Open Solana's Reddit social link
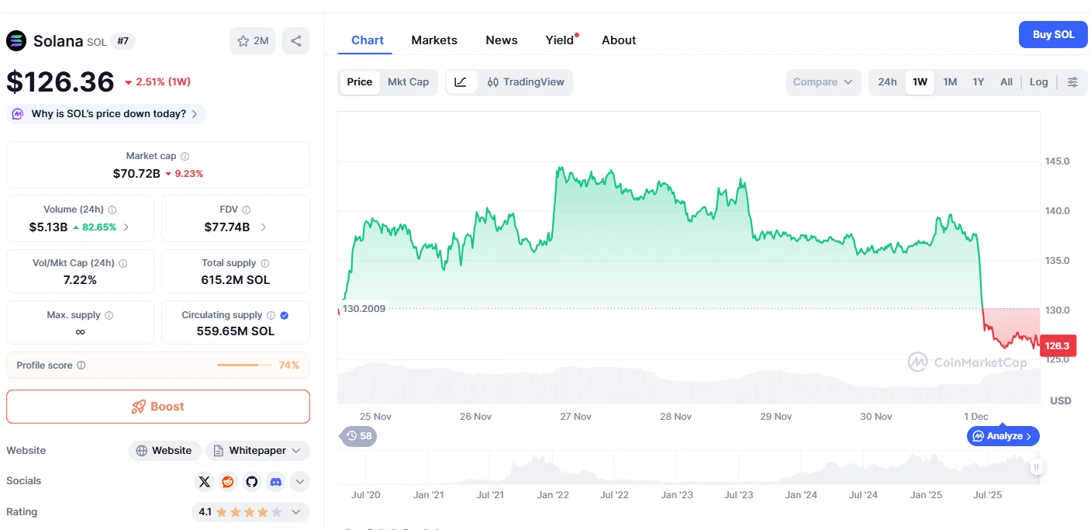The width and height of the screenshot is (1091, 530). pyautogui.click(x=228, y=482)
